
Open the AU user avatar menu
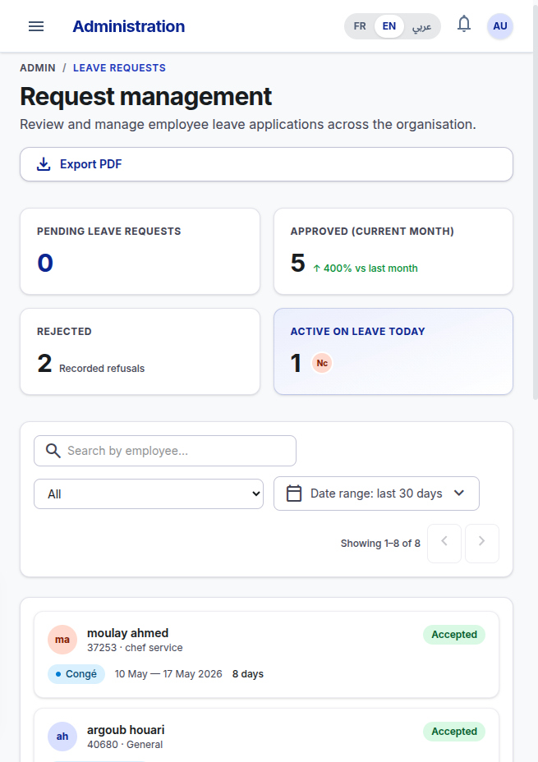[x=500, y=26]
